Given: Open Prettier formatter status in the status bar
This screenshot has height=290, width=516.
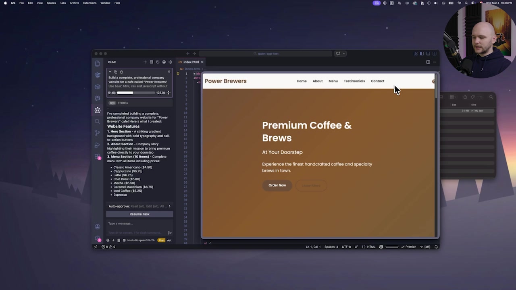Looking at the screenshot, I should point(409,247).
